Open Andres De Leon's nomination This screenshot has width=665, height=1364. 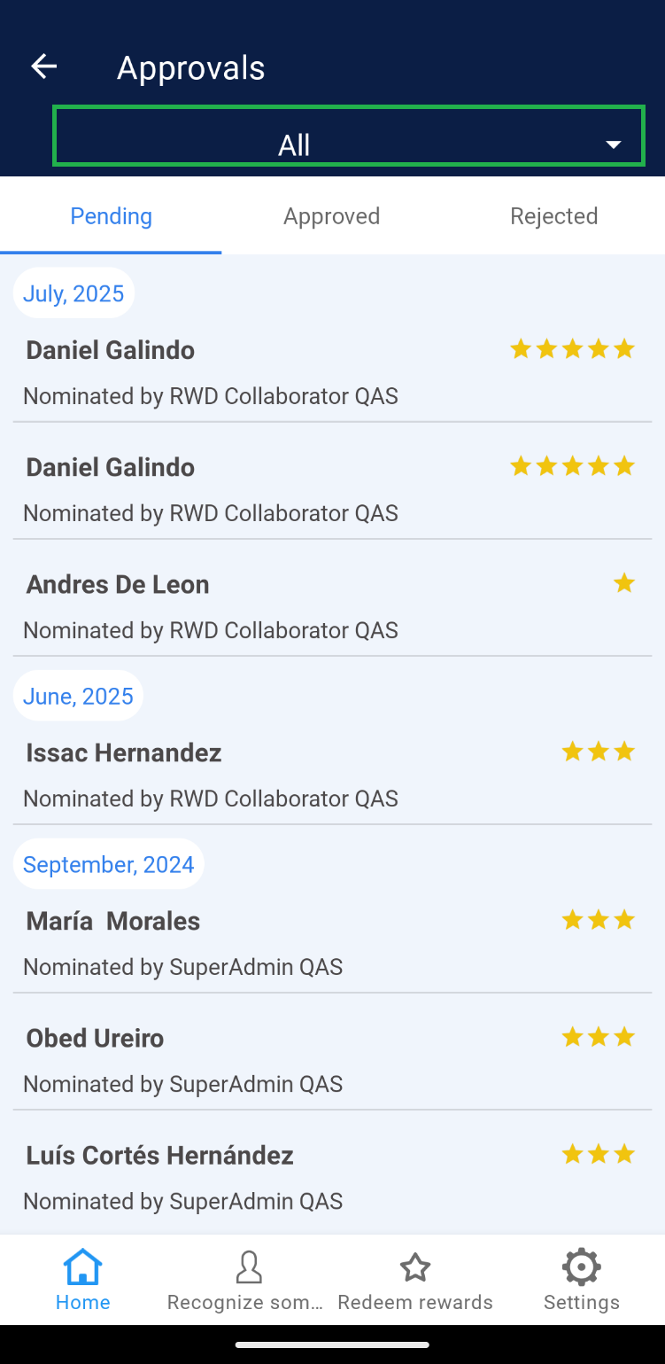click(x=213, y=606)
